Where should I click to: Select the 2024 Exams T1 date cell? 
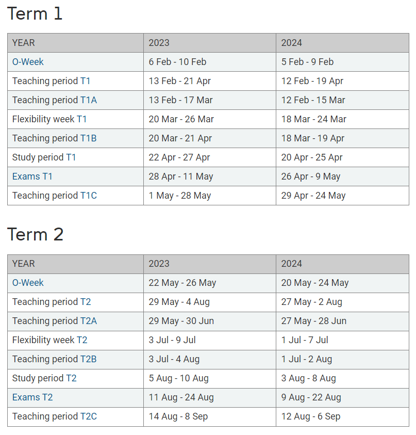[343, 176]
